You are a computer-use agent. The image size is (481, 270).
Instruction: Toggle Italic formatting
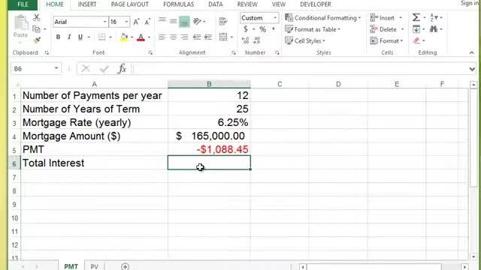(x=69, y=37)
